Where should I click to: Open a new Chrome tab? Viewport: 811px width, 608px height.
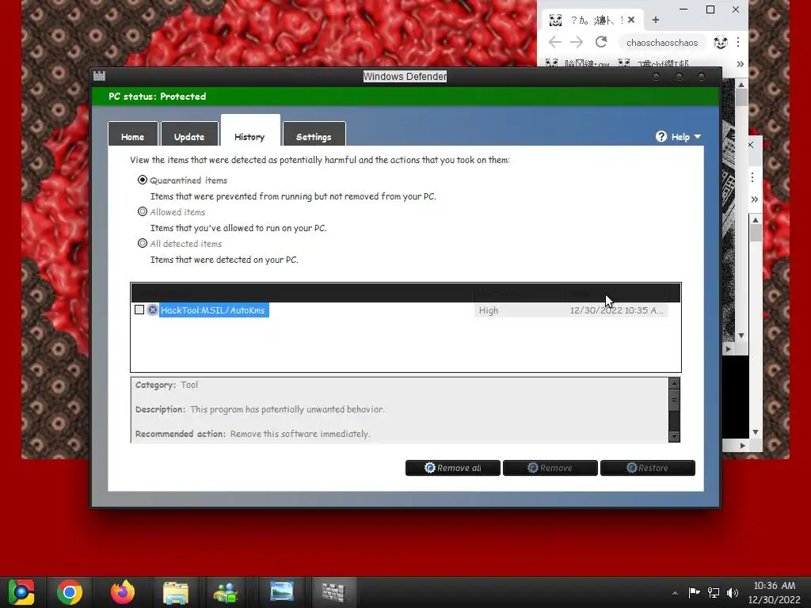pyautogui.click(x=655, y=20)
